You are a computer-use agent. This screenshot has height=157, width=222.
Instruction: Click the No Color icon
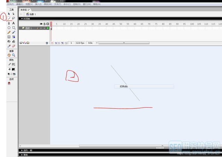point(11,74)
